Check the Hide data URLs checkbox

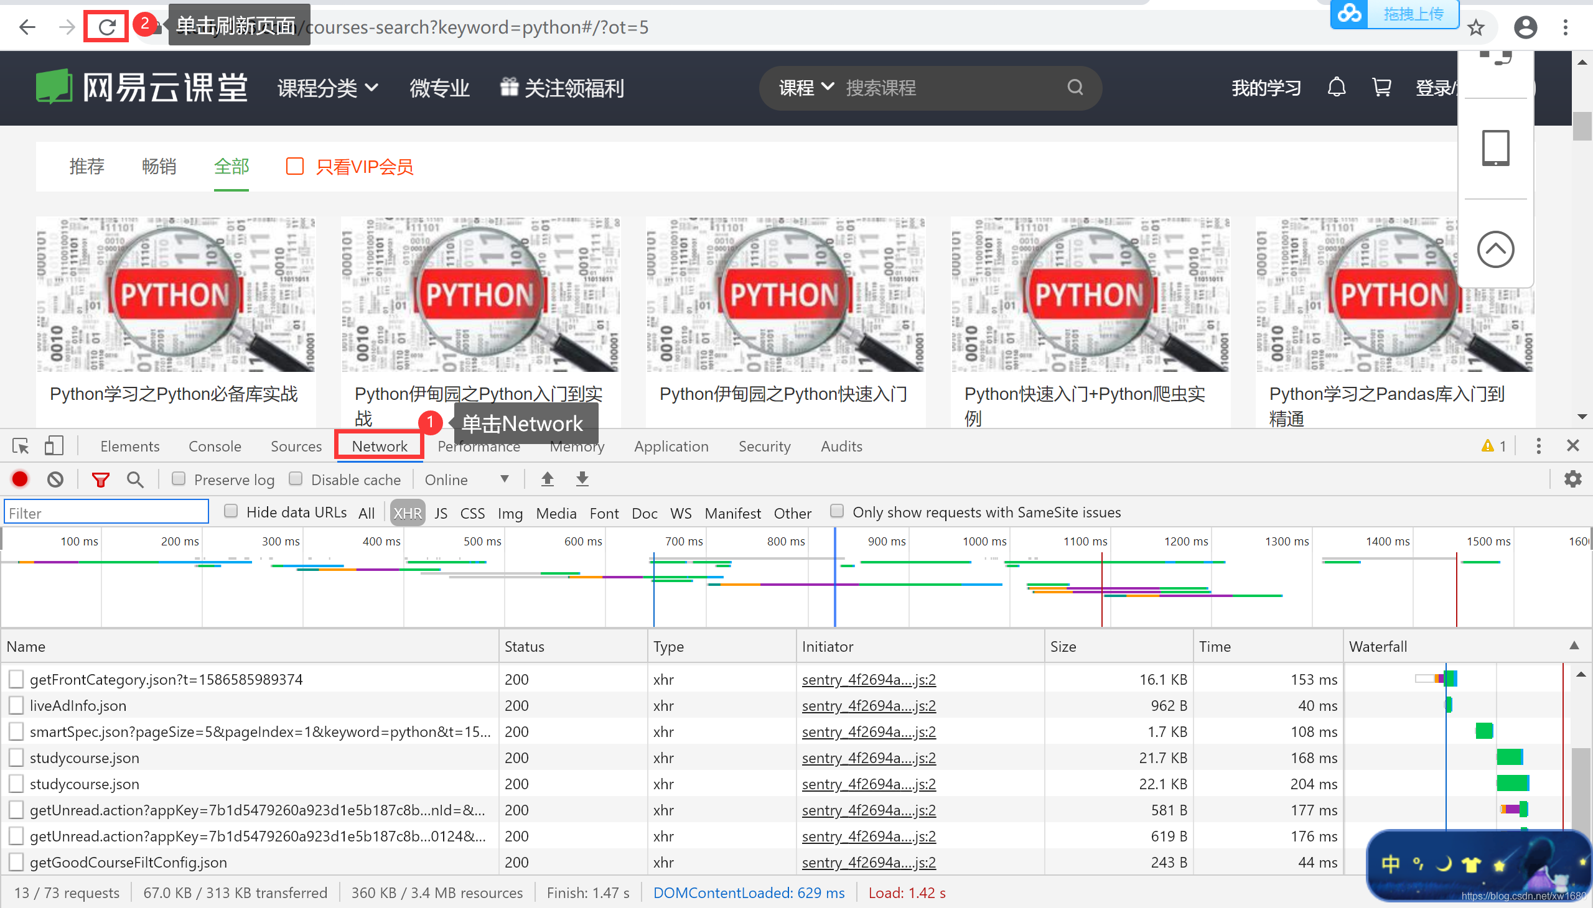(x=231, y=511)
